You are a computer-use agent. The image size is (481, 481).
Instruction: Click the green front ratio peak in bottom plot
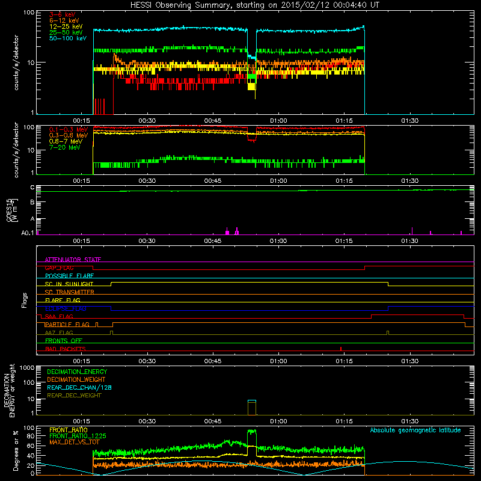click(x=251, y=432)
